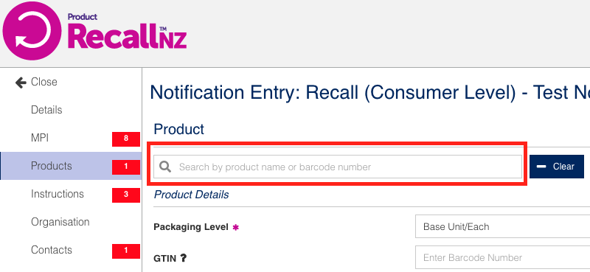Click the red 1 badge beside Products
Viewport: 590px width, 272px height.
tap(126, 167)
